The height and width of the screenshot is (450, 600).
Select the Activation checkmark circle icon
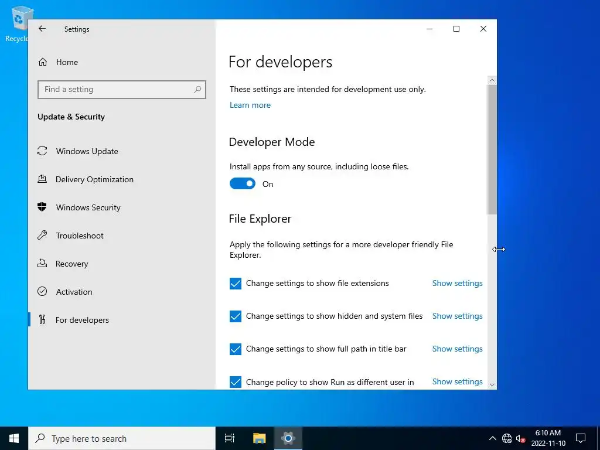click(42, 291)
